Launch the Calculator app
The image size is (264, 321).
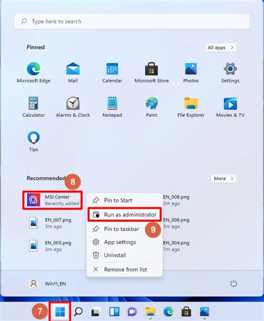pos(33,107)
